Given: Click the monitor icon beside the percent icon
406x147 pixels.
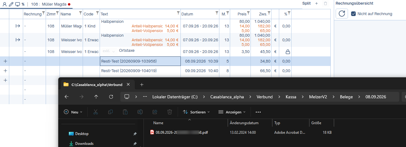Looking at the screenshot, I should (x=18, y=4).
